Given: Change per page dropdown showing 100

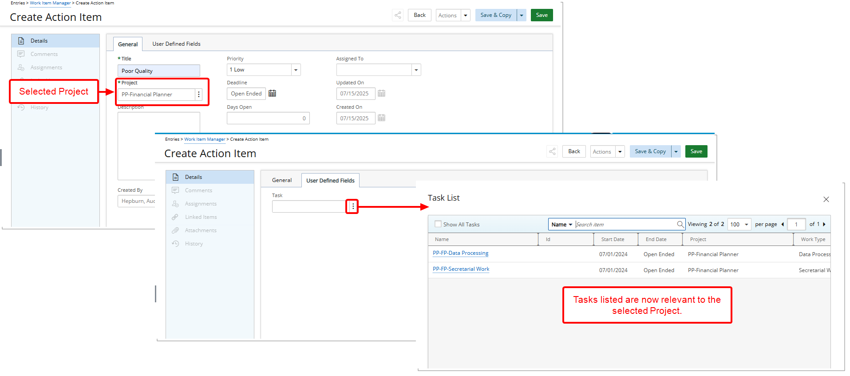Looking at the screenshot, I should (739, 224).
